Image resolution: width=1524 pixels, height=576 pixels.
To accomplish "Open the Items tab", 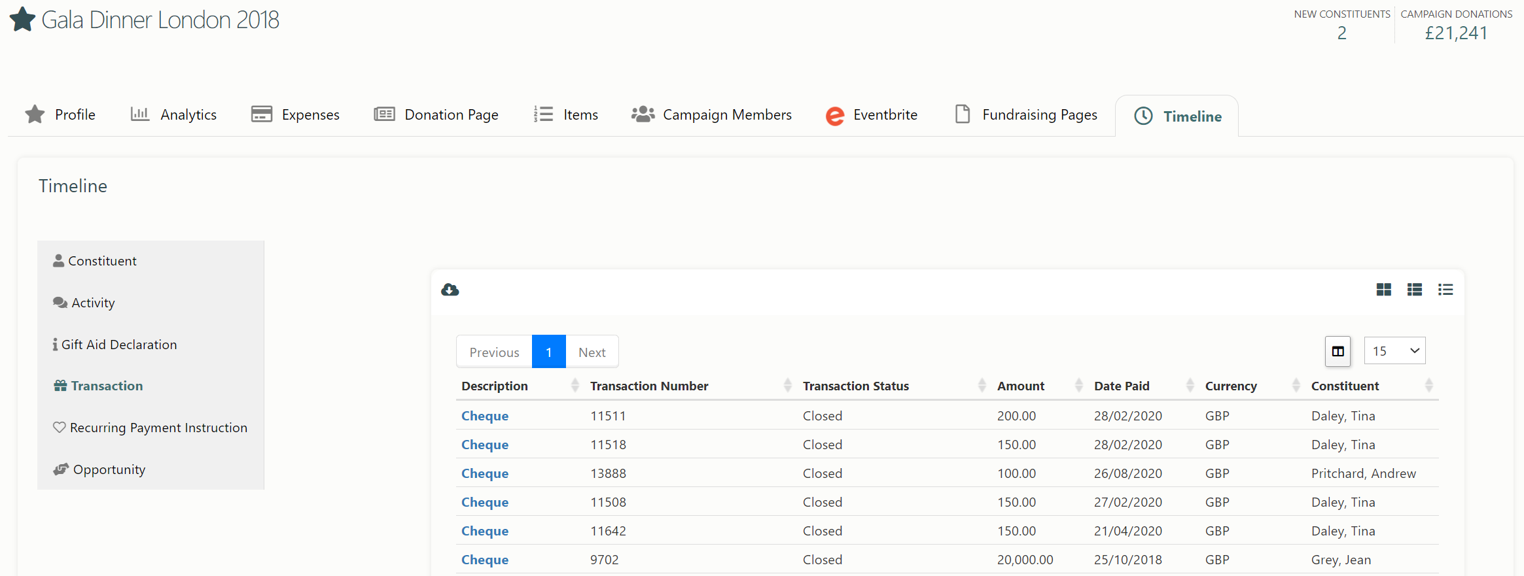I will (565, 115).
